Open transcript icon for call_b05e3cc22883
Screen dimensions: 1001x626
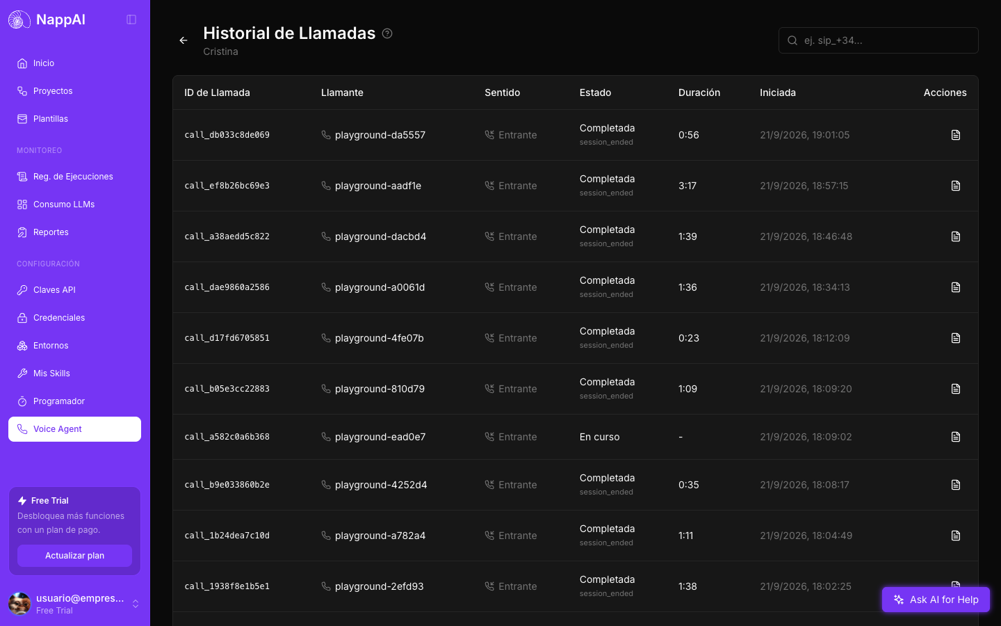click(x=956, y=389)
